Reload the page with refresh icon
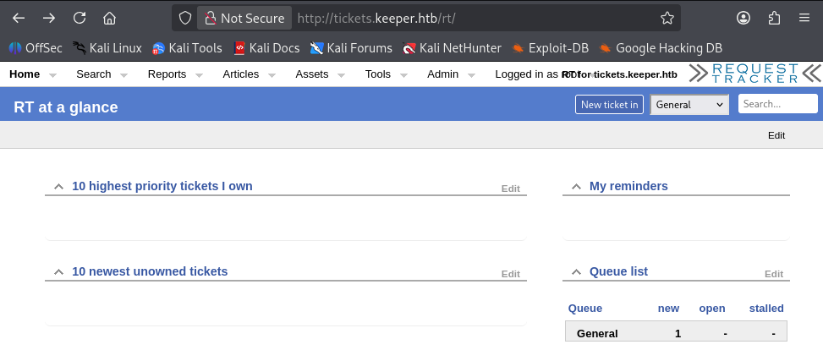Viewport: 823px width, 350px height. click(80, 18)
